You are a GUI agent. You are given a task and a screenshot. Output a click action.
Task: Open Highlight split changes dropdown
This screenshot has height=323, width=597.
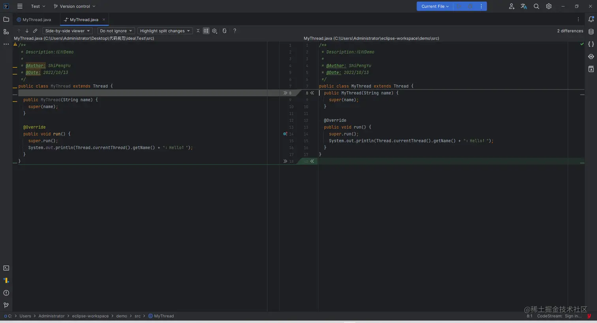coord(165,31)
